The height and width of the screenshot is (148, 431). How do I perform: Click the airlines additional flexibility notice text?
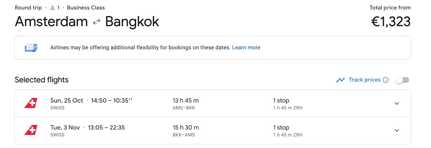pos(140,48)
